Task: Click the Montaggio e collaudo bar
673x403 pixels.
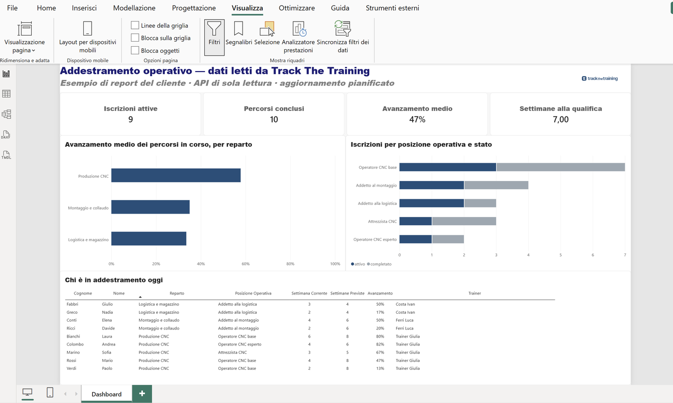Action: (150, 207)
